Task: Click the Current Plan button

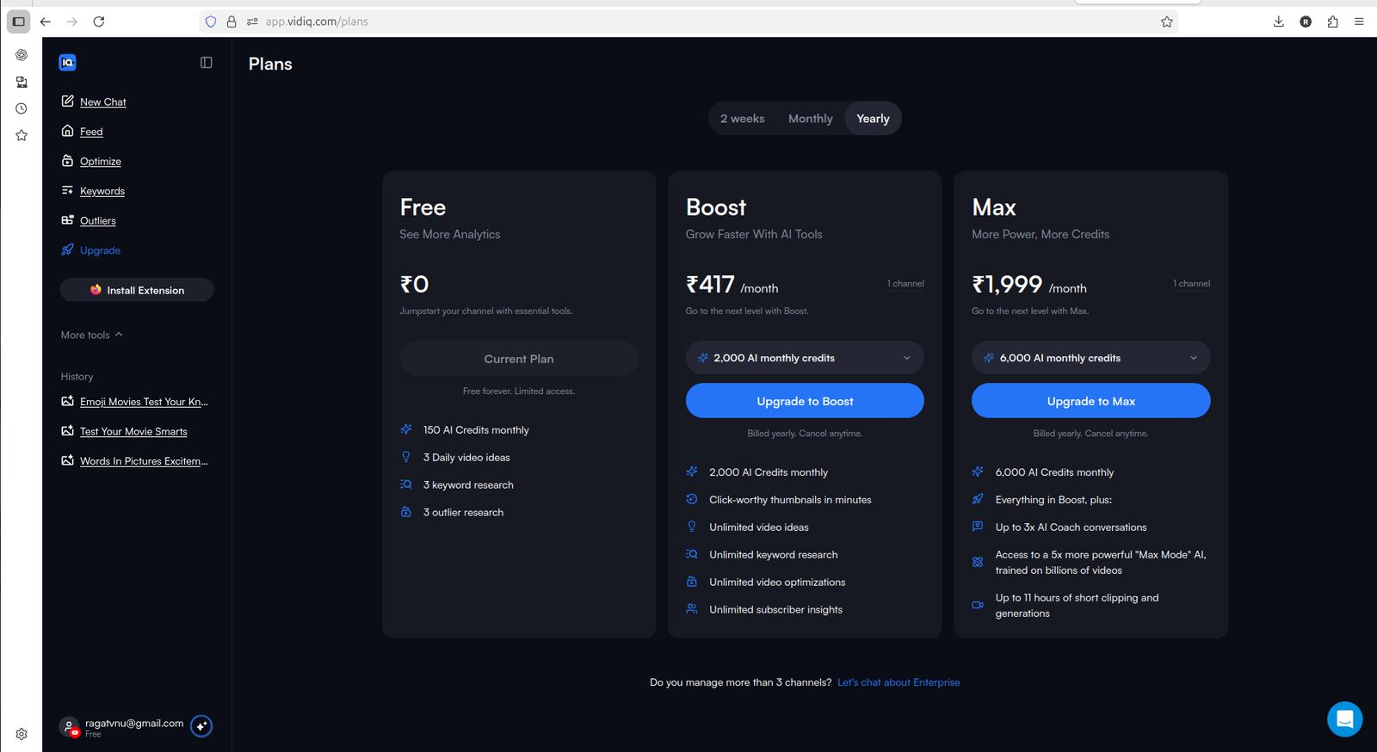Action: [519, 359]
